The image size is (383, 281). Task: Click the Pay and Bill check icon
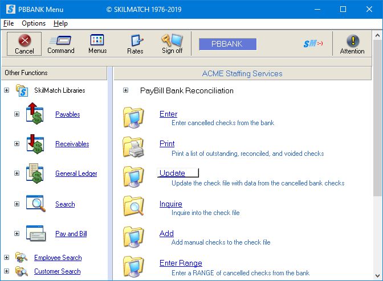tap(36, 233)
